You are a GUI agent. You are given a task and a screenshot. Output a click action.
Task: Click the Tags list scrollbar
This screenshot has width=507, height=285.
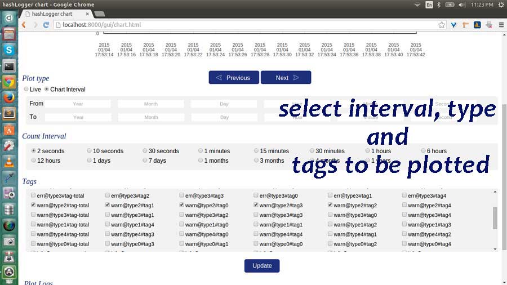coord(495,217)
